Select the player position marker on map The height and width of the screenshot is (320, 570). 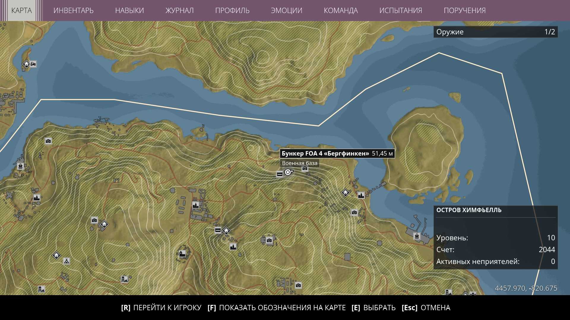point(288,172)
